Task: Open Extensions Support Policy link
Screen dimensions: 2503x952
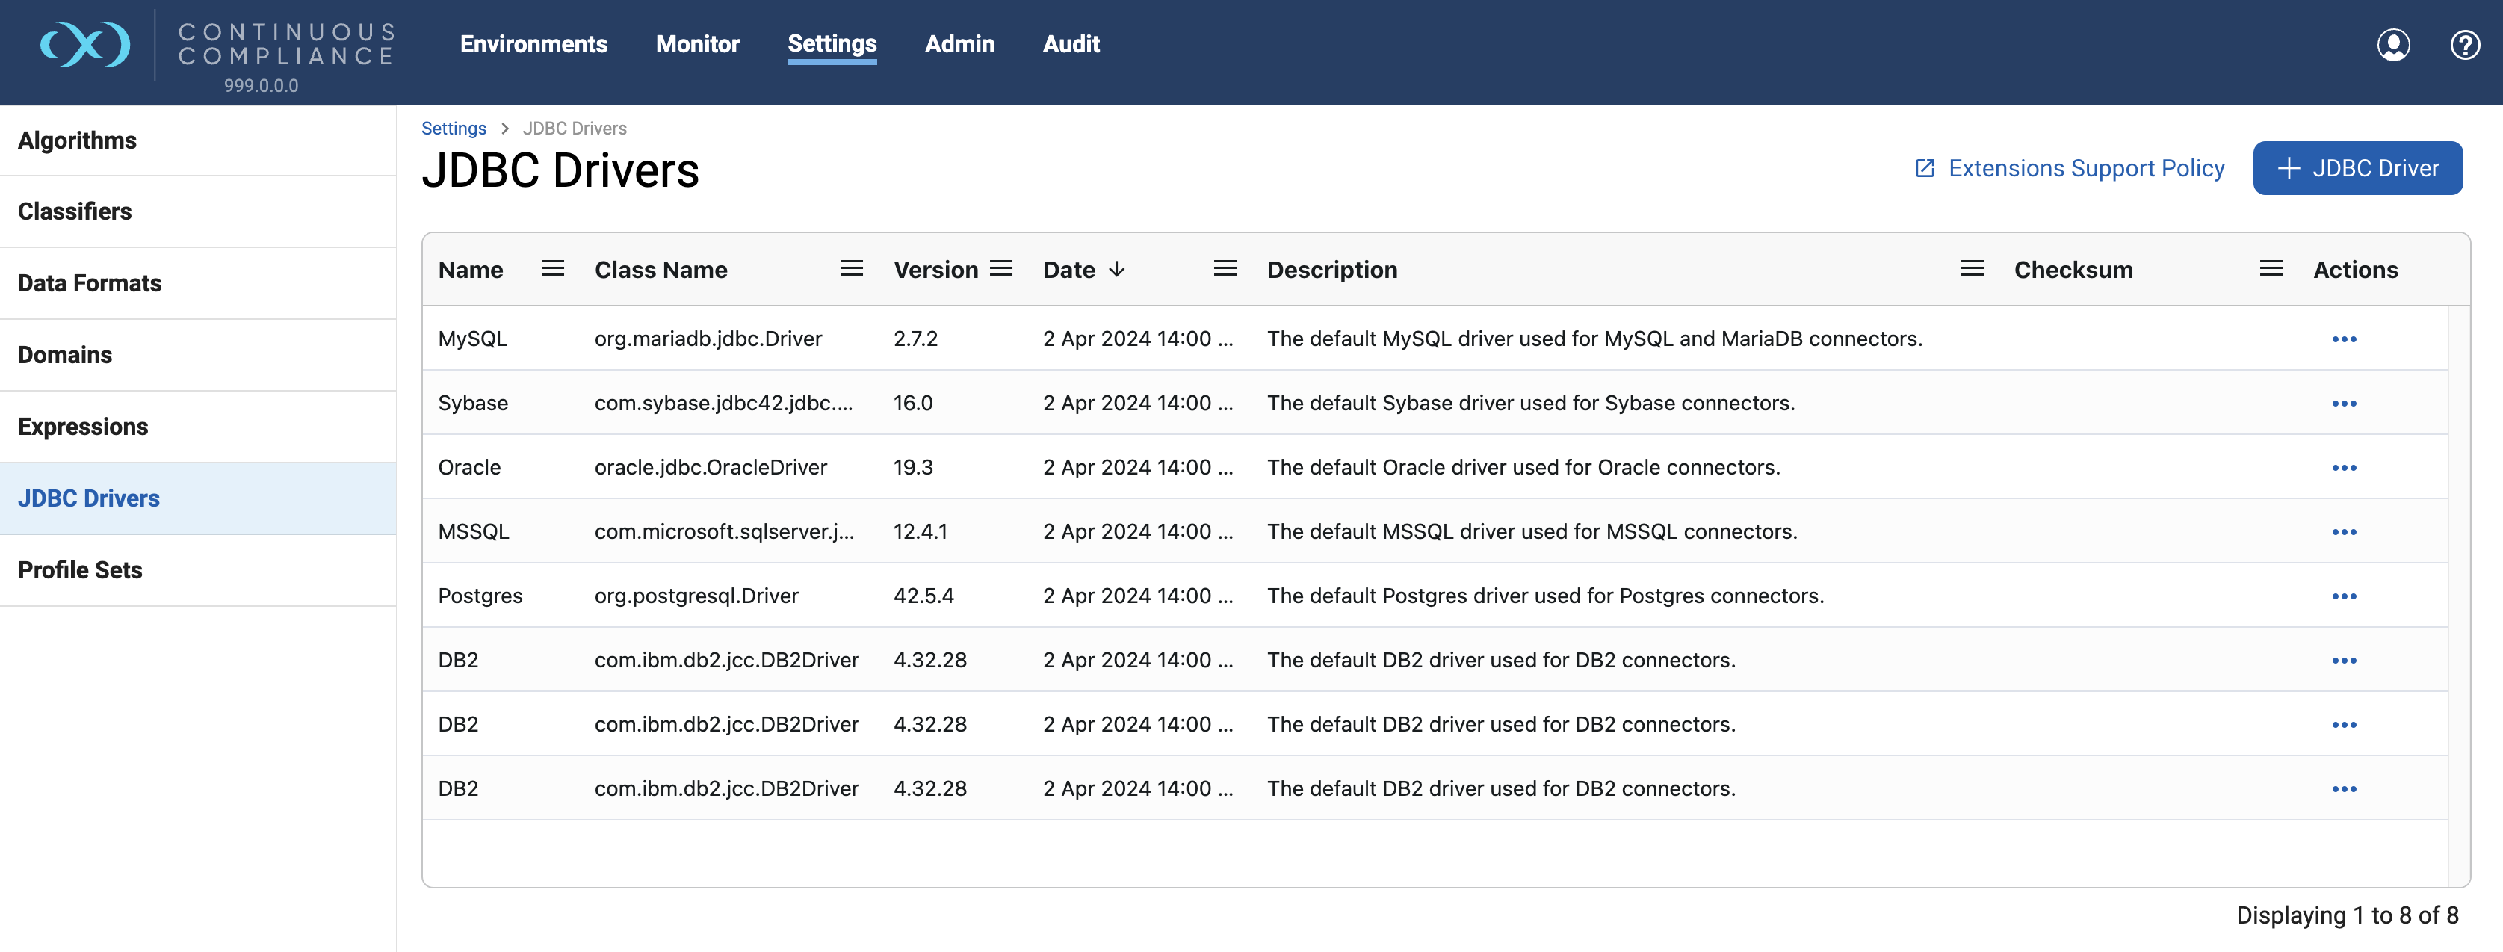Action: tap(2070, 168)
